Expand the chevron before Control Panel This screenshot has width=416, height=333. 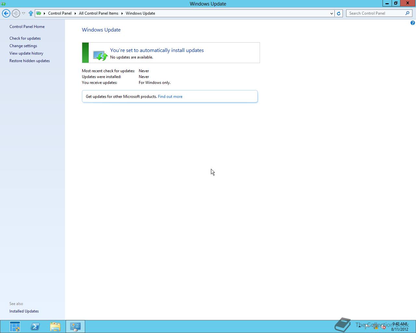tap(45, 13)
